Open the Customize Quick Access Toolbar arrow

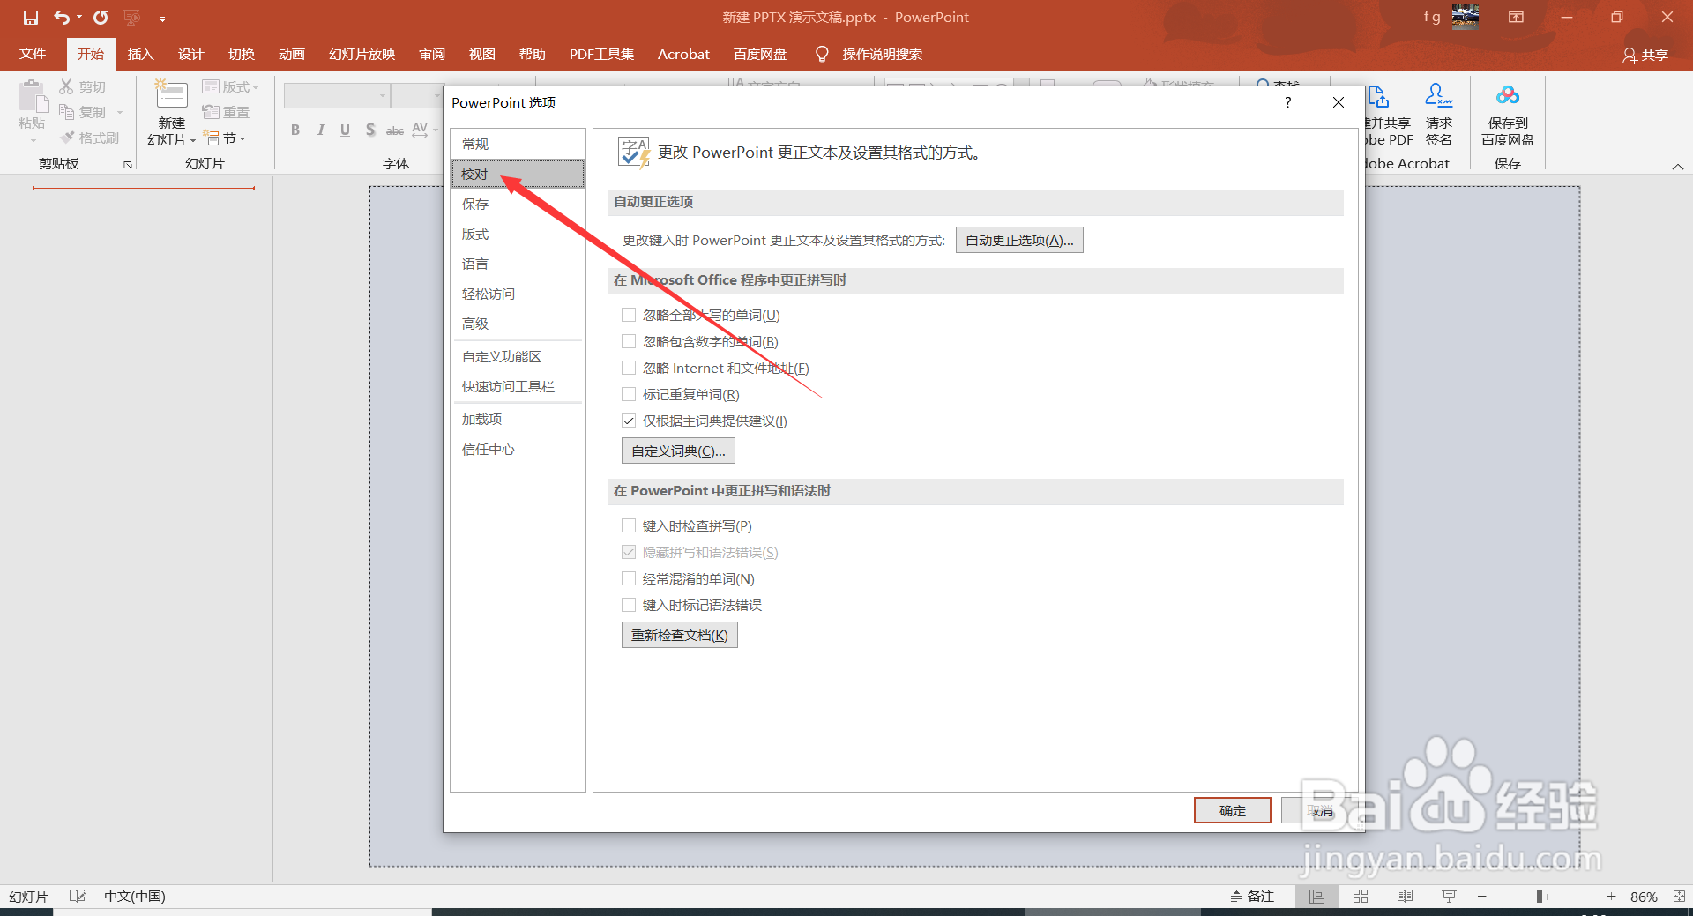pyautogui.click(x=162, y=18)
